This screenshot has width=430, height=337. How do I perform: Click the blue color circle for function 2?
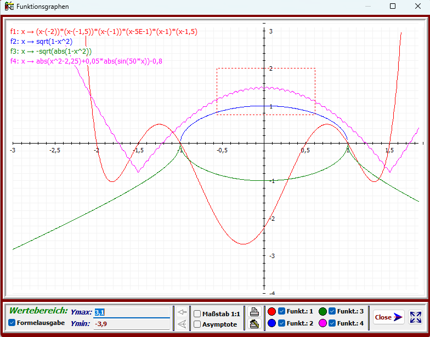point(271,324)
